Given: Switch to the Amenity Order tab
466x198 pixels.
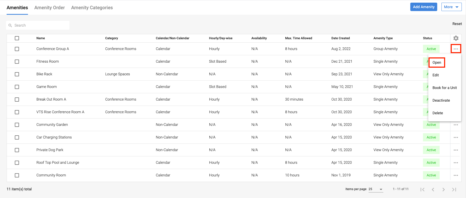Looking at the screenshot, I should click(49, 8).
